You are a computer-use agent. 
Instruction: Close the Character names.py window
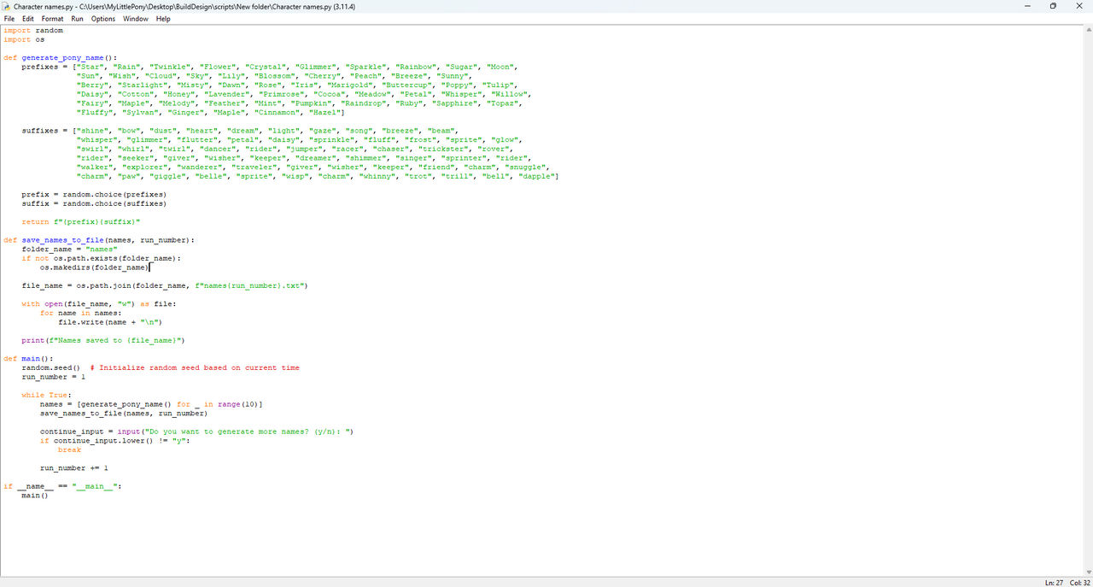tap(1078, 6)
